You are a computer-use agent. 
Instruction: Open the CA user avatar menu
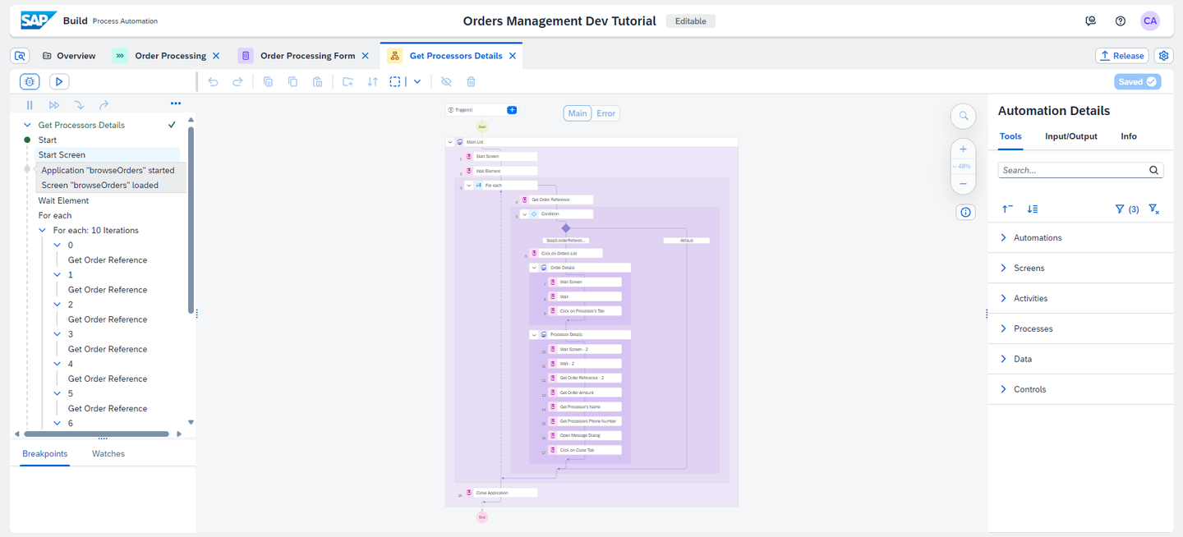tap(1150, 21)
